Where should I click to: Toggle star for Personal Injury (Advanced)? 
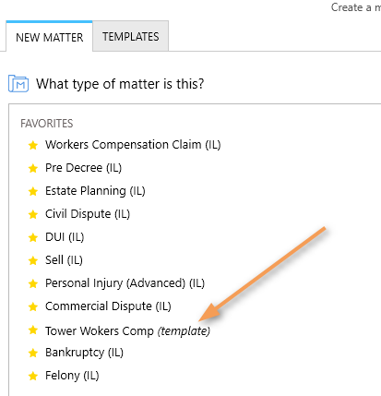point(33,283)
